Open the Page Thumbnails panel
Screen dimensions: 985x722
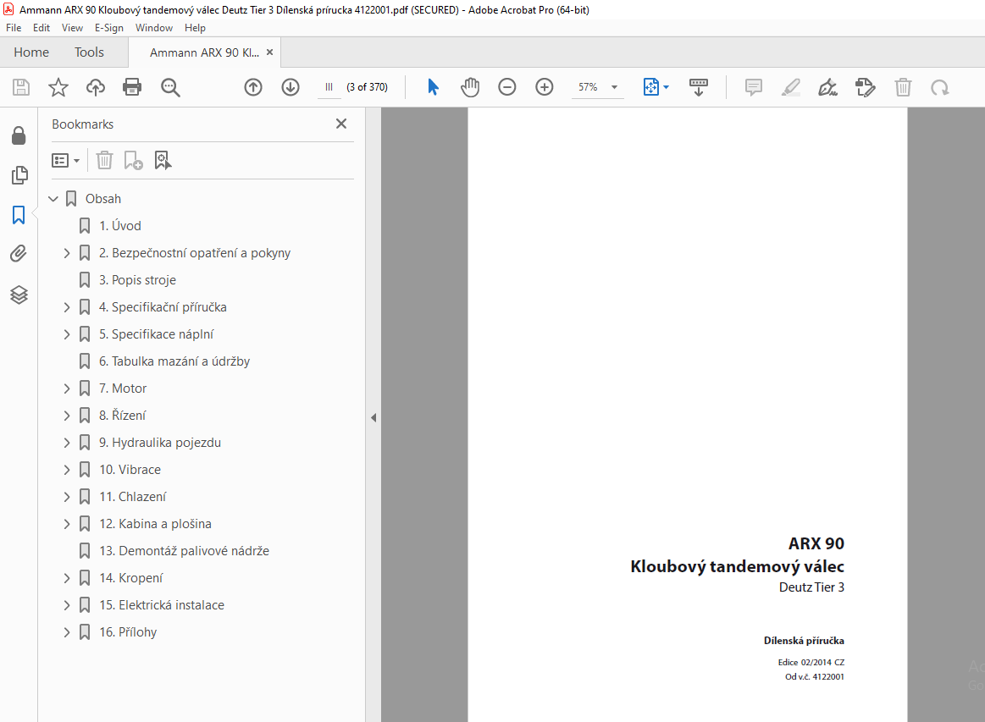19,175
